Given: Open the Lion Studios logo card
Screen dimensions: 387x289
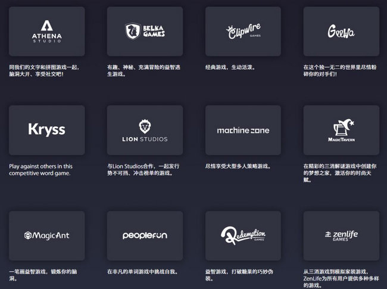Looking at the screenshot, I should [145, 130].
